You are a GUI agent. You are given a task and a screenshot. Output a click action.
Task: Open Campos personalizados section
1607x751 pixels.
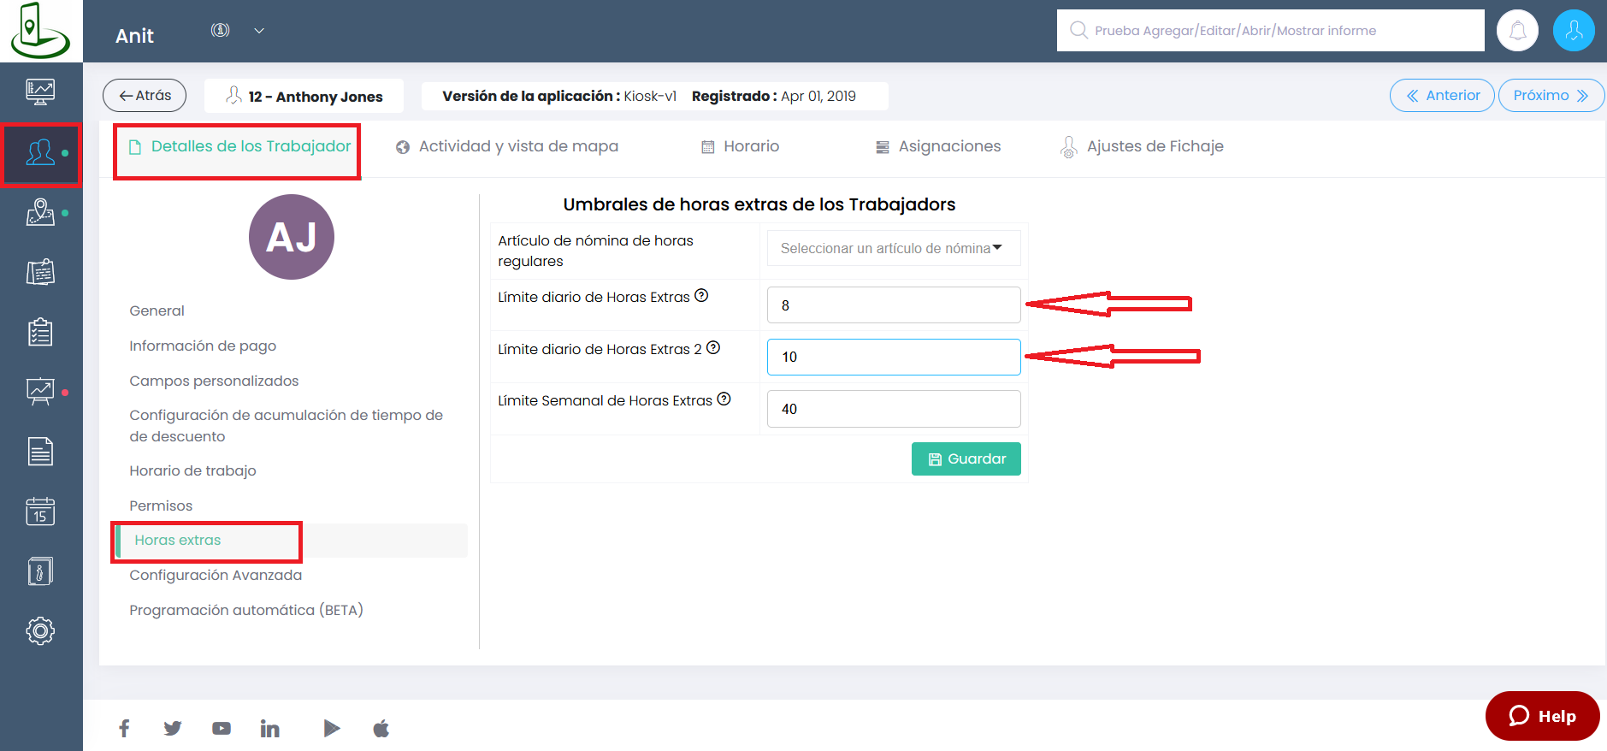[214, 381]
